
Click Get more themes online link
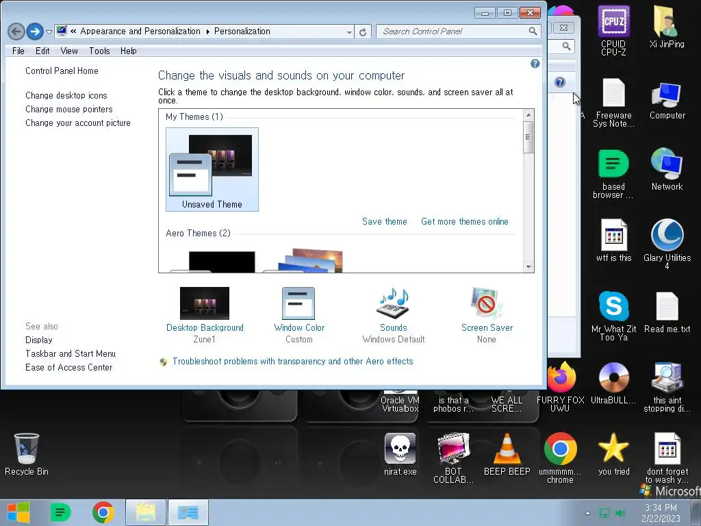pyautogui.click(x=465, y=221)
